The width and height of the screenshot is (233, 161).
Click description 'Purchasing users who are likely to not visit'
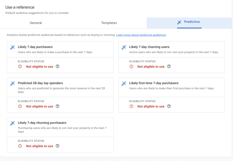point(62,130)
